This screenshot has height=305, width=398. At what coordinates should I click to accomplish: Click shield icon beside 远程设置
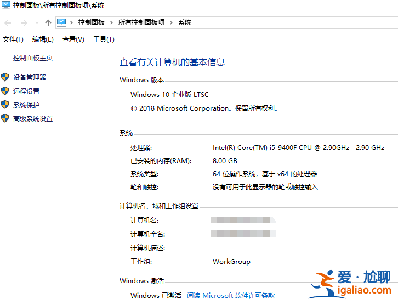click(x=5, y=91)
